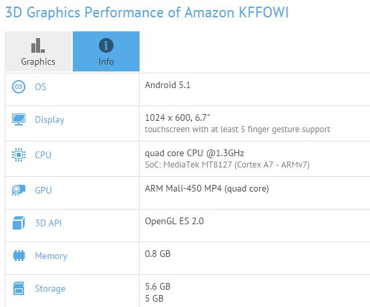The height and width of the screenshot is (307, 370).
Task: Click the Storage row label
Action: click(x=50, y=288)
